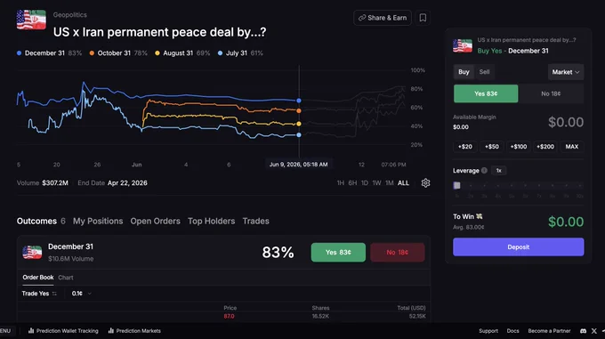Image resolution: width=605 pixels, height=339 pixels.
Task: Click the Leverage info icon
Action: [x=484, y=171]
